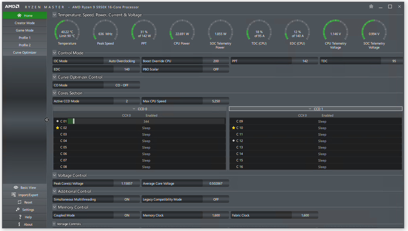This screenshot has width=408, height=231.
Task: Toggle Legacy Compatibility Mode OFF value
Action: tap(216, 199)
